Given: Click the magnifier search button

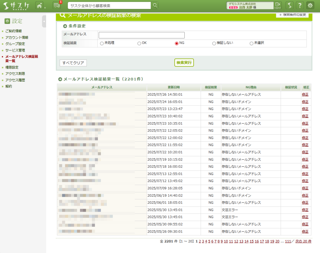Looking at the screenshot, I should [155, 5].
